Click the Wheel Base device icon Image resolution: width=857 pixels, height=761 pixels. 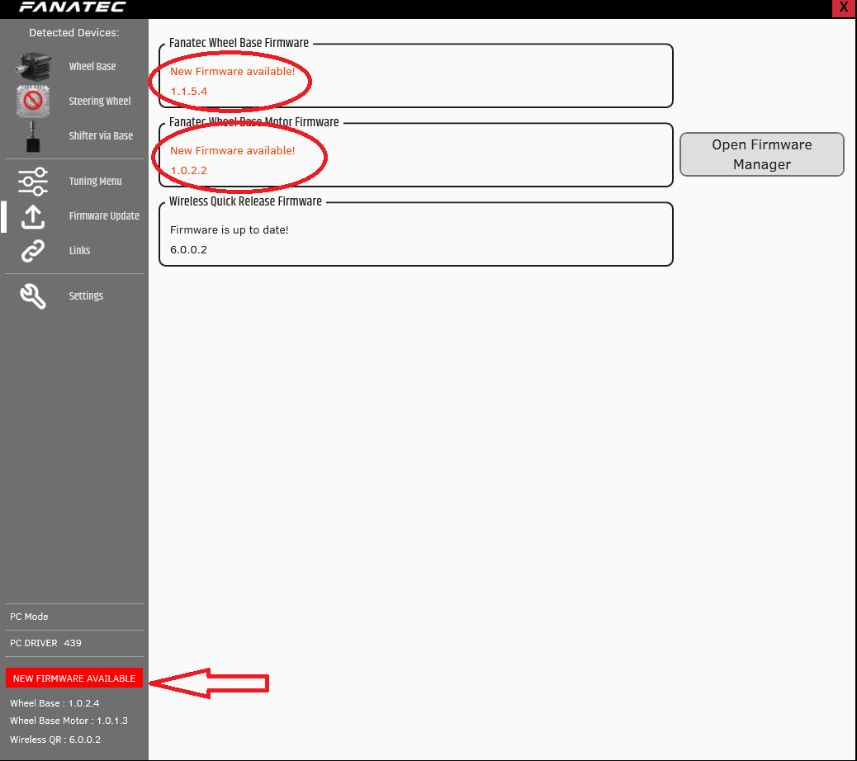pos(33,67)
